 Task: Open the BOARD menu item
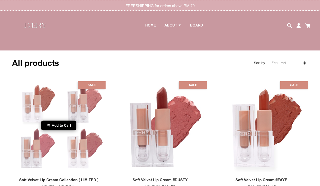point(196,25)
